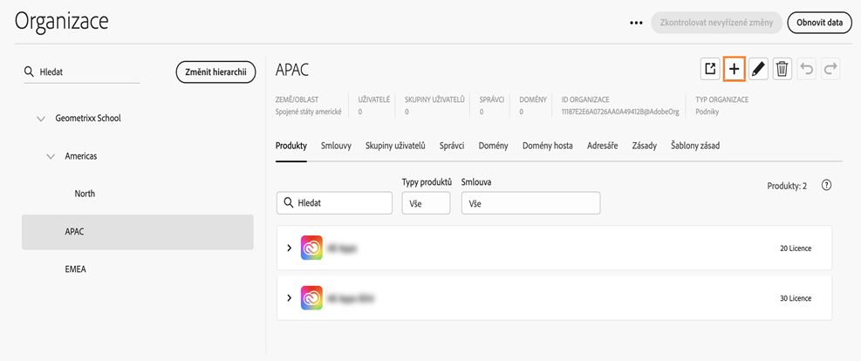861x361 pixels.
Task: Expand the product row with 30 Licence
Action: (290, 298)
